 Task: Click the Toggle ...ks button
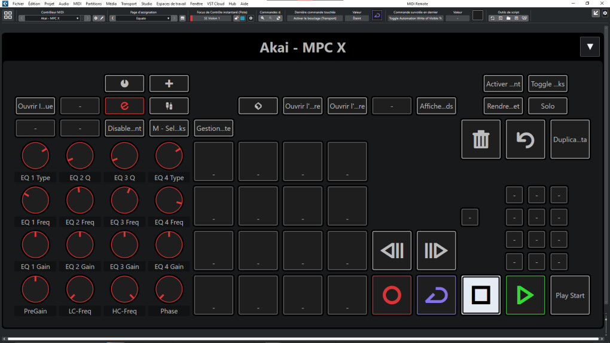point(547,84)
